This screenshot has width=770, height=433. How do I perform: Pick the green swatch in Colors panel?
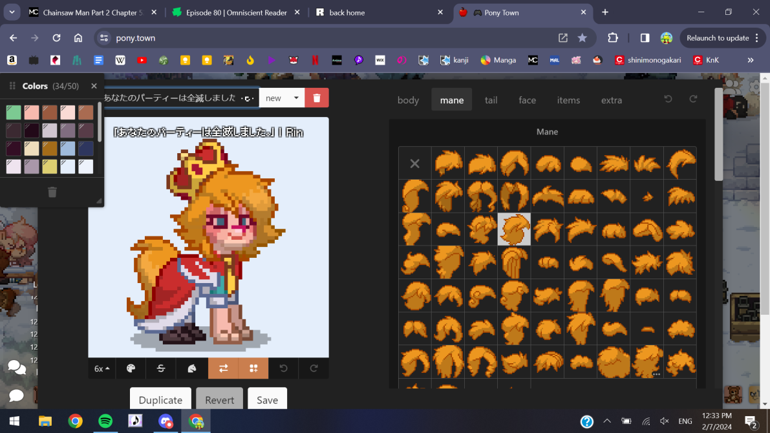[14, 112]
